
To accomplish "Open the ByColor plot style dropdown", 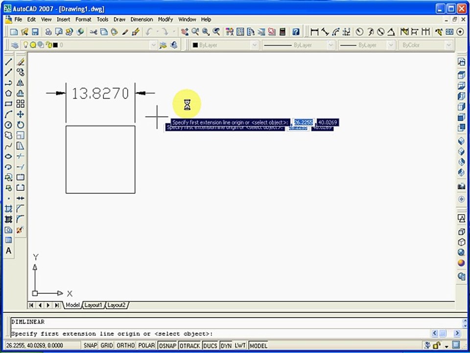I will coord(448,45).
